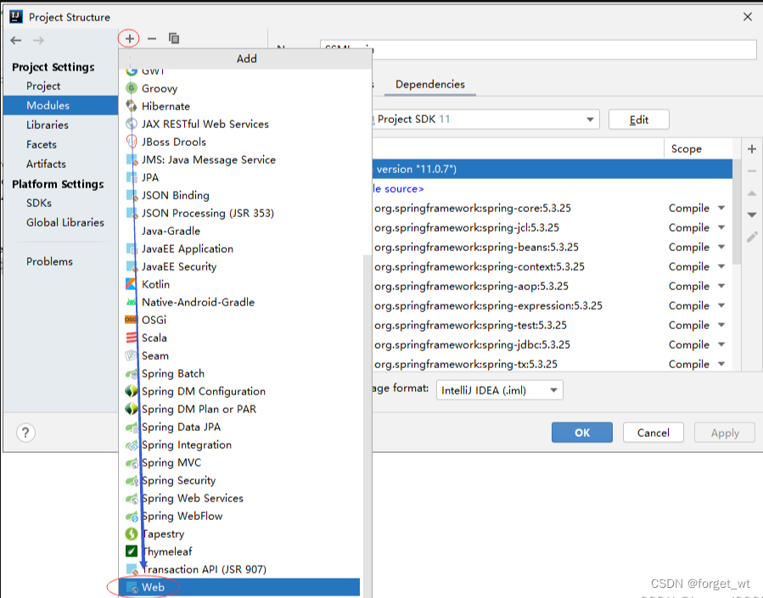
Task: Move dependency up with the up arrow icon
Action: 752,193
